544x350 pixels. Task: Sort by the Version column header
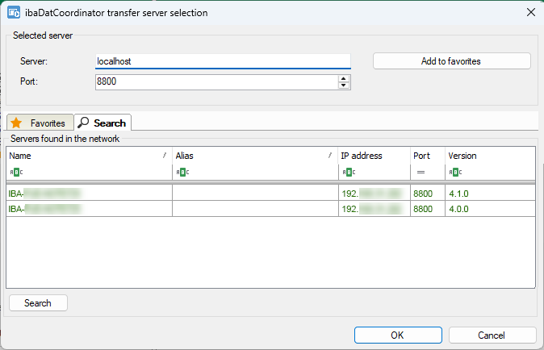click(490, 156)
